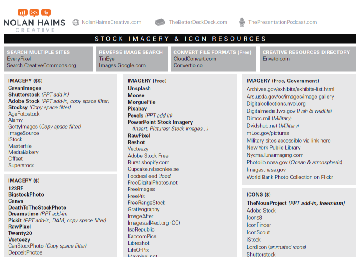Image resolution: width=358 pixels, height=257 pixels.
Task: Click FreeDigitalPhotos.net entry
Action: pos(152,183)
